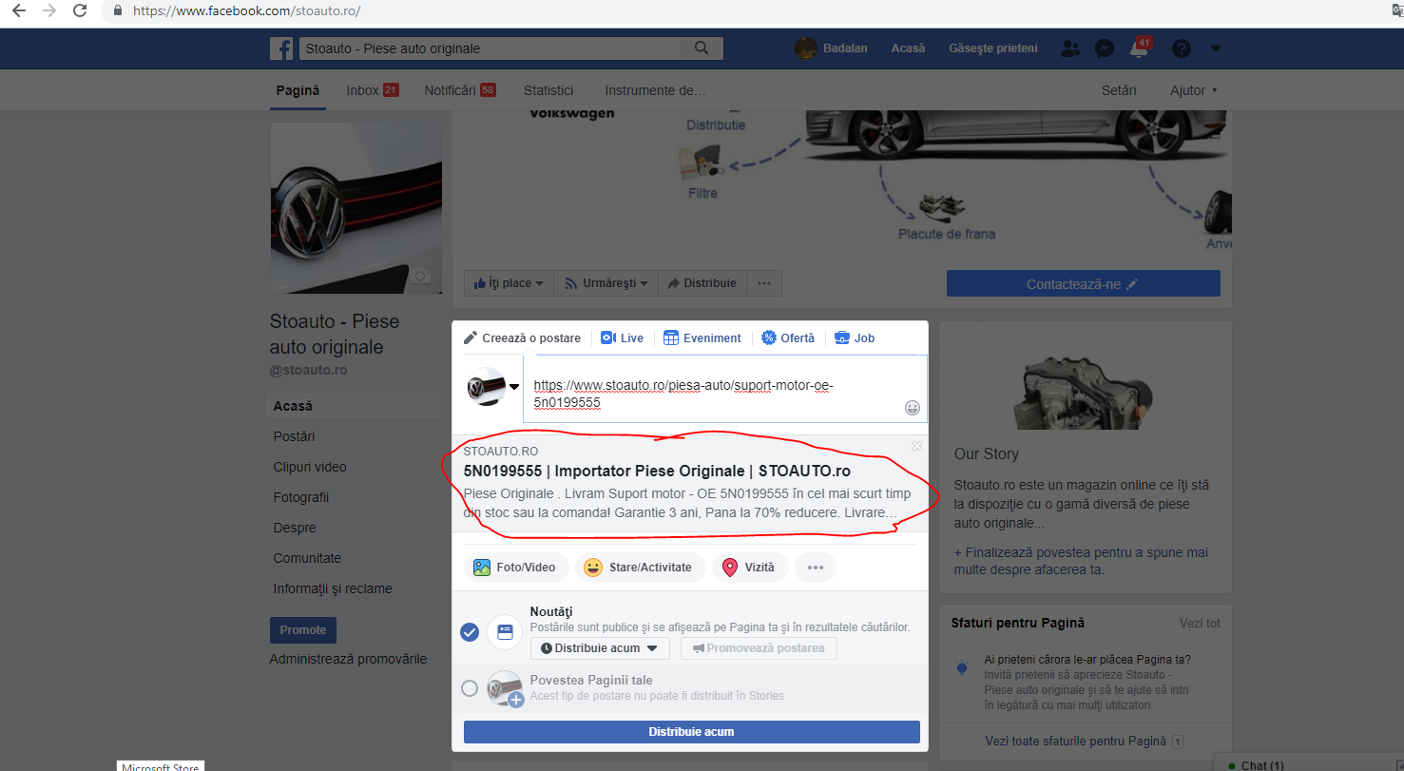Click Acasă link in top bar
The width and height of the screenshot is (1404, 771).
[908, 48]
